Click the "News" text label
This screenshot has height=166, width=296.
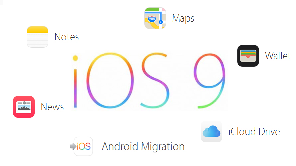(52, 107)
